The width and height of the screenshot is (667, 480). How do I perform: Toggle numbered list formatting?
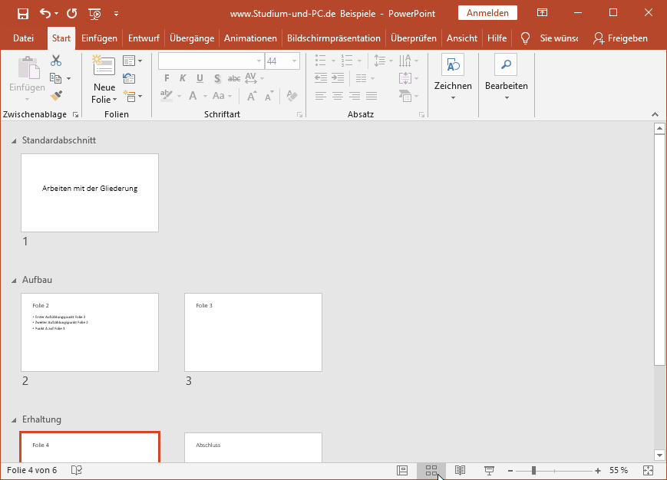pyautogui.click(x=347, y=61)
